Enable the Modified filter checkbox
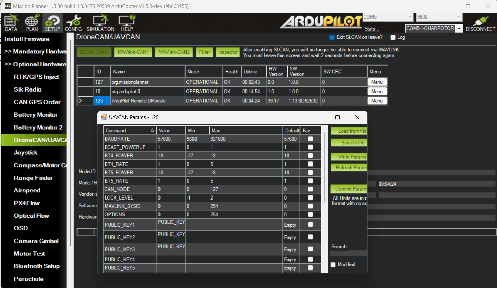 click(x=333, y=265)
